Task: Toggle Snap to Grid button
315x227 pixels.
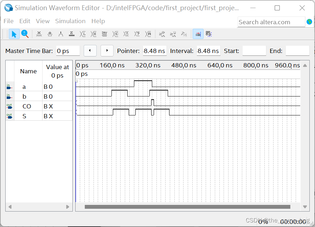Action: 198,34
